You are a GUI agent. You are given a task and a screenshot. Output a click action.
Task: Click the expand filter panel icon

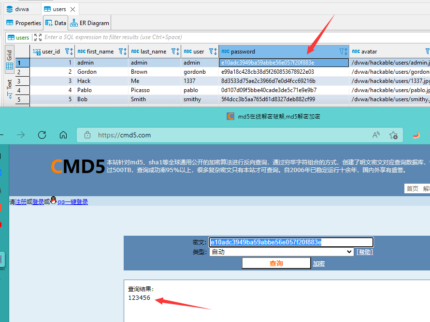pyautogui.click(x=38, y=37)
